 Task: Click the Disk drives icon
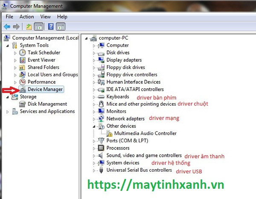tap(101, 53)
